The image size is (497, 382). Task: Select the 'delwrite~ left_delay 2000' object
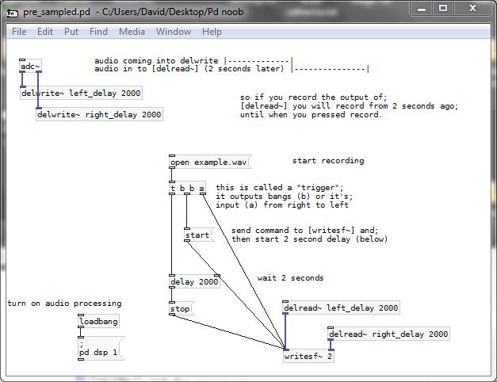81,93
